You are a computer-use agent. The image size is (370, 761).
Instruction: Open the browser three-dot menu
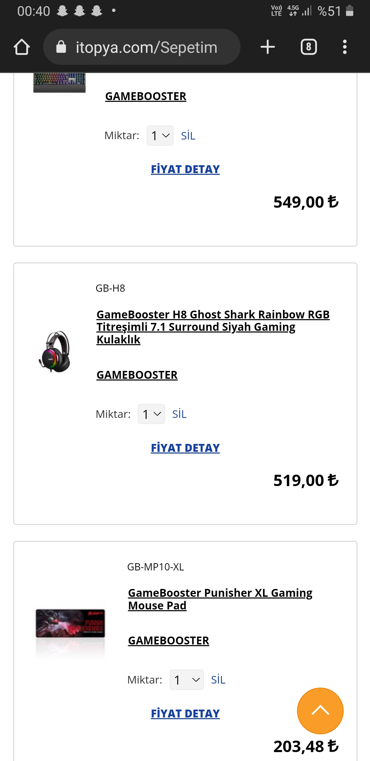click(345, 47)
